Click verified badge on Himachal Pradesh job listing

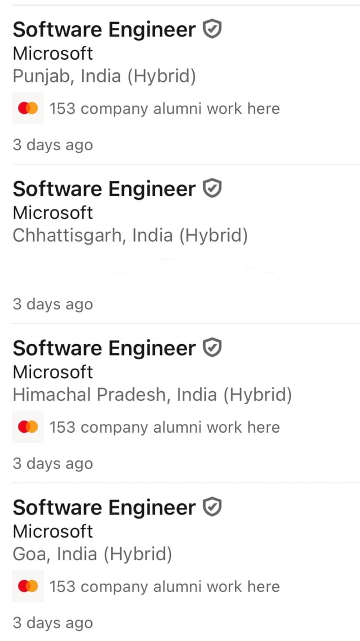[213, 348]
